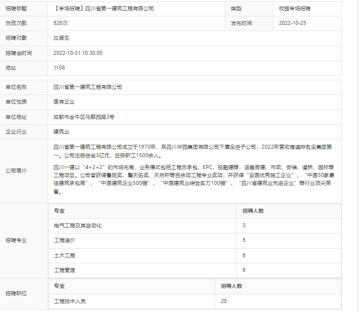Click the 招聘人数 header in the 招聘职位 table
The image size is (359, 312).
[x=232, y=286]
